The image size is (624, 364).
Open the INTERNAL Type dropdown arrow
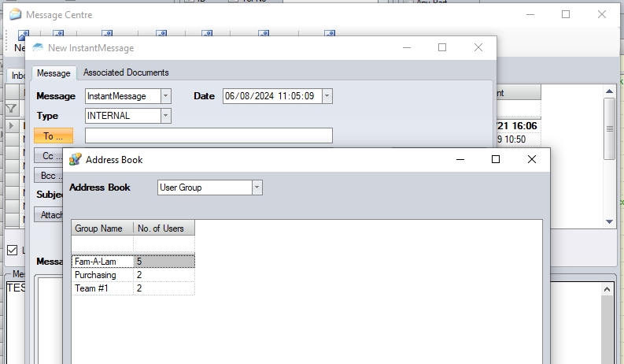point(166,116)
